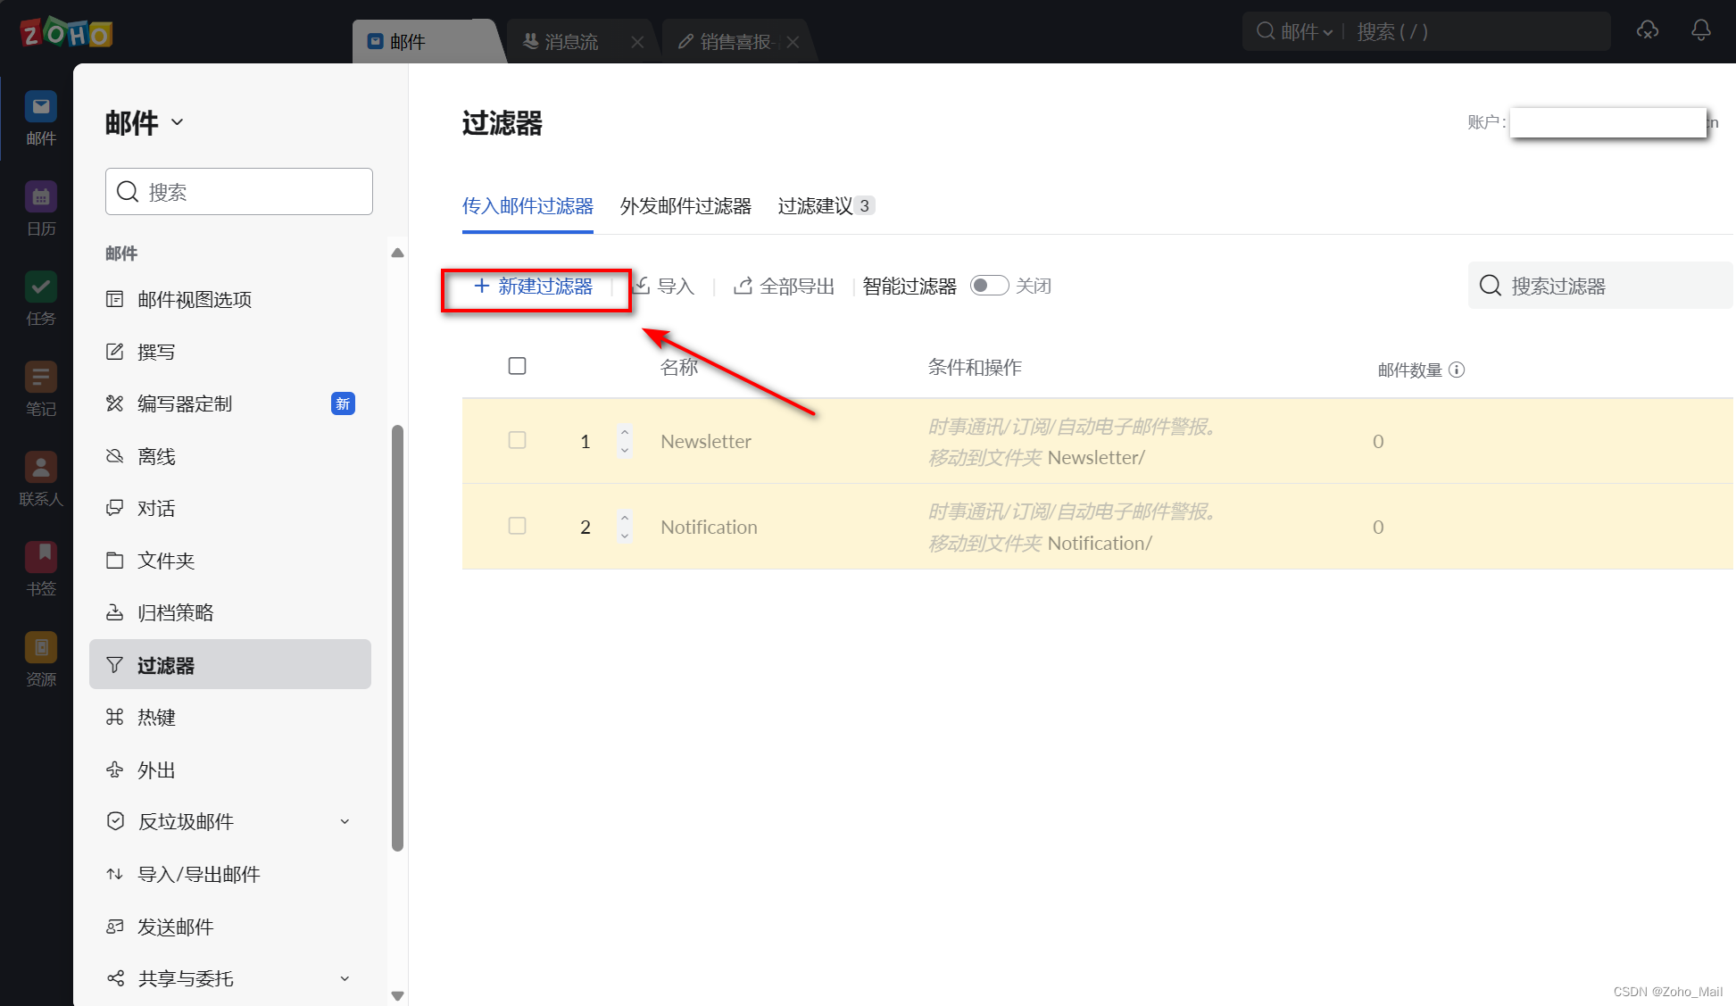Click the notification bell icon
The height and width of the screenshot is (1006, 1736).
tap(1700, 31)
